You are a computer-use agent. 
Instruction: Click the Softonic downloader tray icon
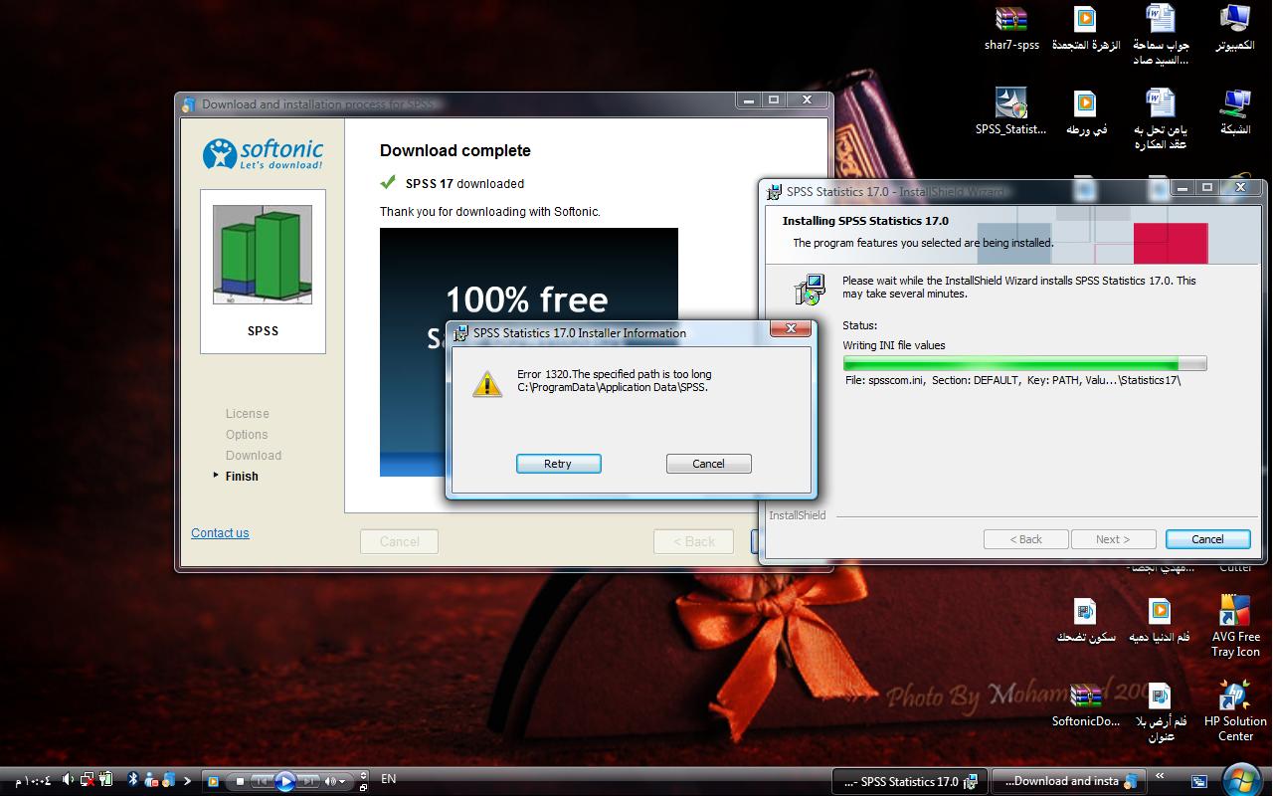coord(169,780)
